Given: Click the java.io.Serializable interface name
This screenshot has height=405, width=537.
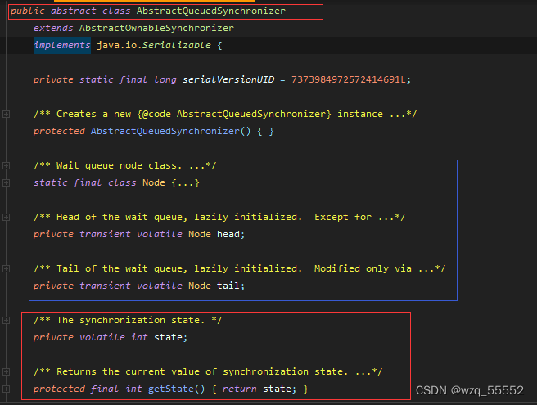Looking at the screenshot, I should (x=154, y=45).
